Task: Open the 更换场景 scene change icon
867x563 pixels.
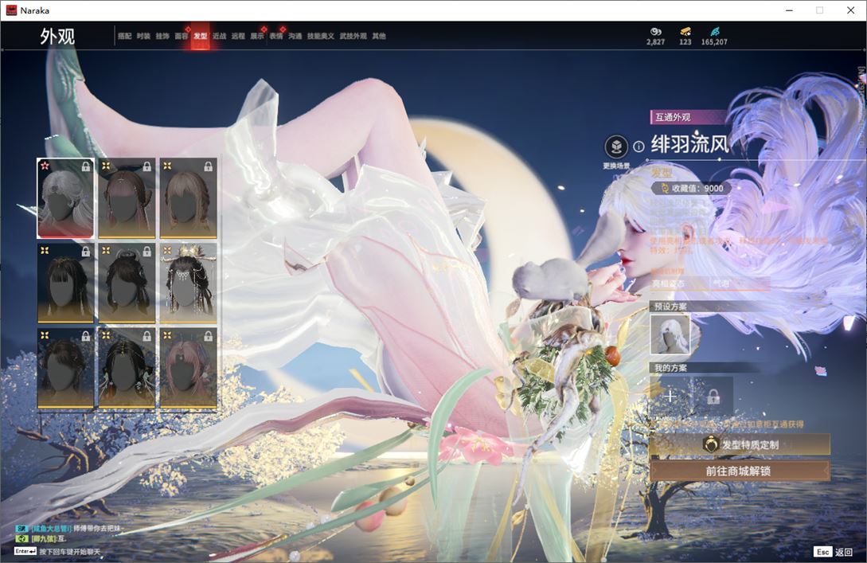Action: click(616, 147)
